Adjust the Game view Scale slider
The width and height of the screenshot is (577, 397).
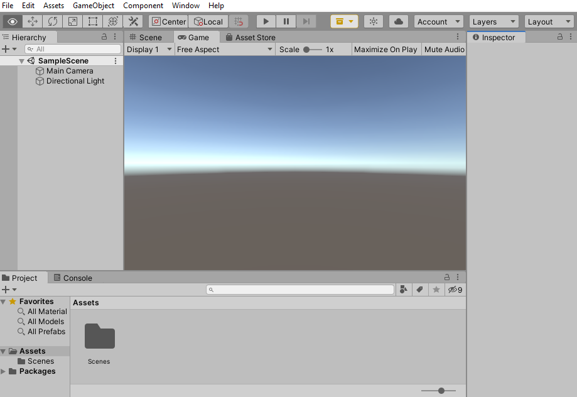click(313, 50)
